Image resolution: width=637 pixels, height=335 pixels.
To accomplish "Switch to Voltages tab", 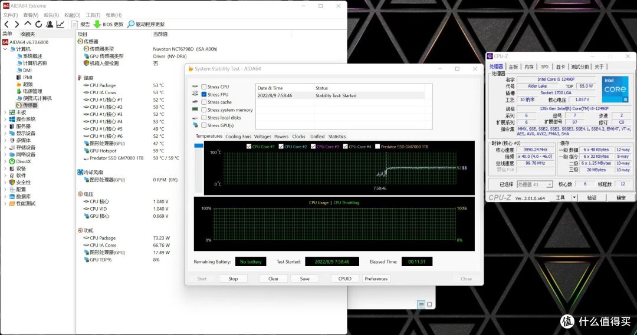I will coord(262,137).
